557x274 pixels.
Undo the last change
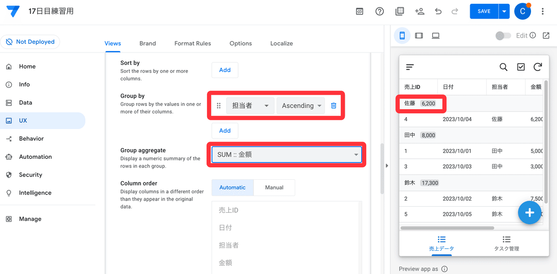point(438,11)
